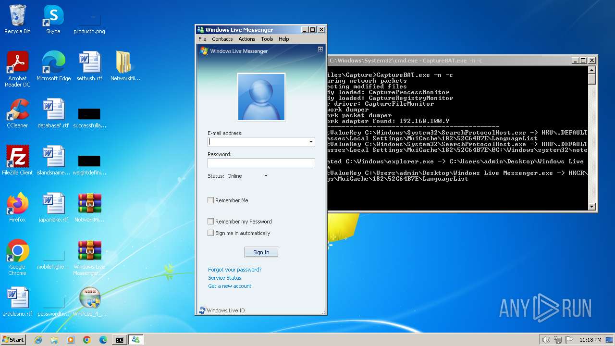The height and width of the screenshot is (346, 615).
Task: Click the volume icon in system tray
Action: pyautogui.click(x=546, y=340)
